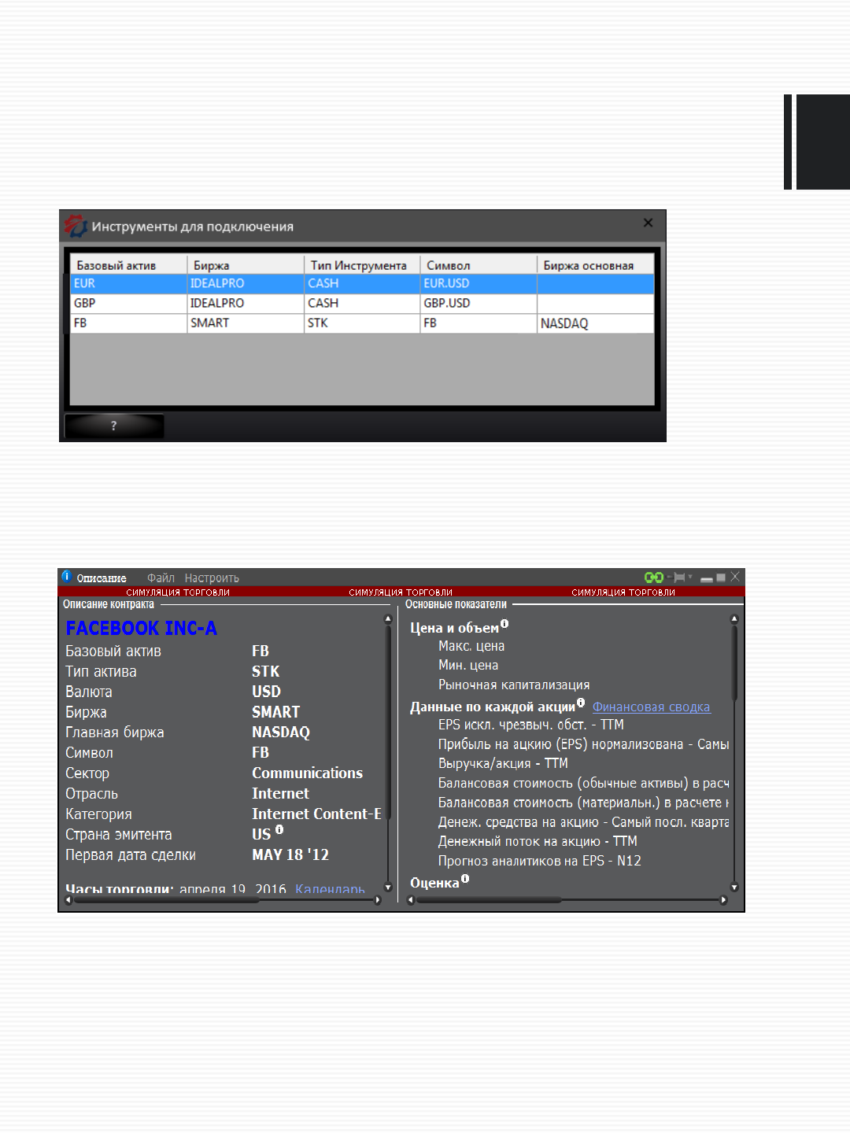Click the Internet Content-E category value
The width and height of the screenshot is (850, 1133).
point(316,814)
